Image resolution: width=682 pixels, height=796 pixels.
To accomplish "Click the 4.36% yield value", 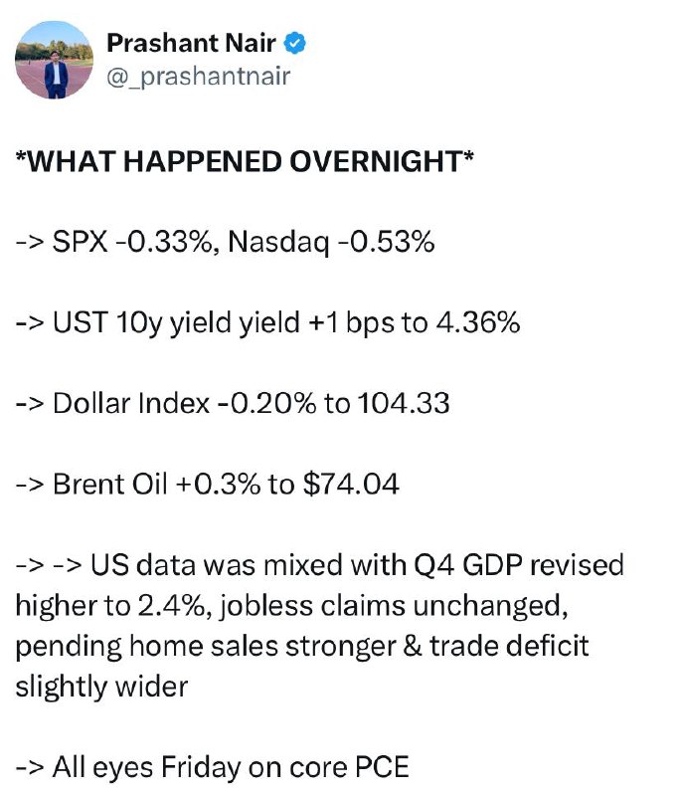I will coord(477,321).
